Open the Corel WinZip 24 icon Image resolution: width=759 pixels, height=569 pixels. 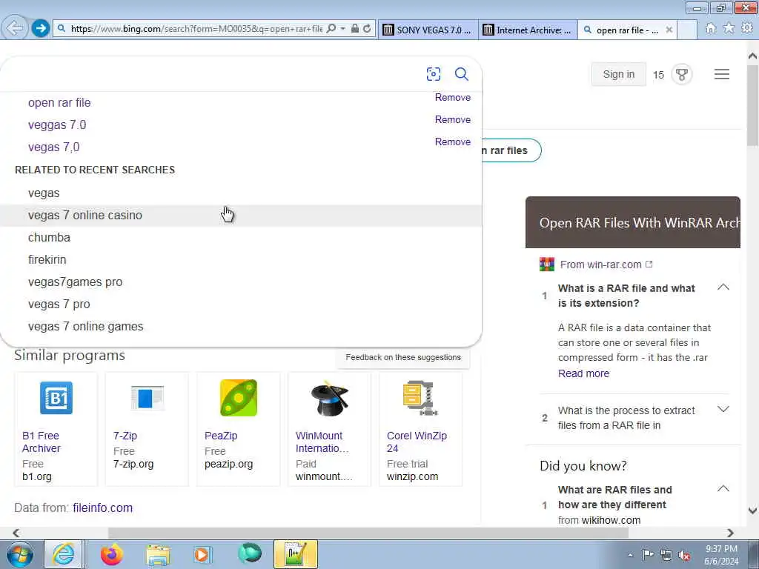point(420,398)
